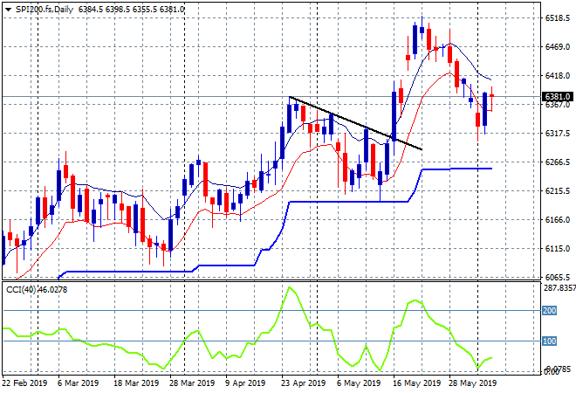The width and height of the screenshot is (576, 393).
Task: Click the 6 May 2019 date label
Action: coord(359,383)
